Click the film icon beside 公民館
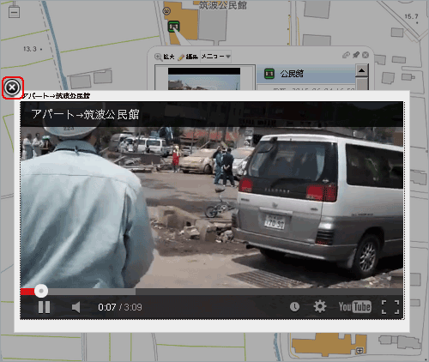 (269, 74)
